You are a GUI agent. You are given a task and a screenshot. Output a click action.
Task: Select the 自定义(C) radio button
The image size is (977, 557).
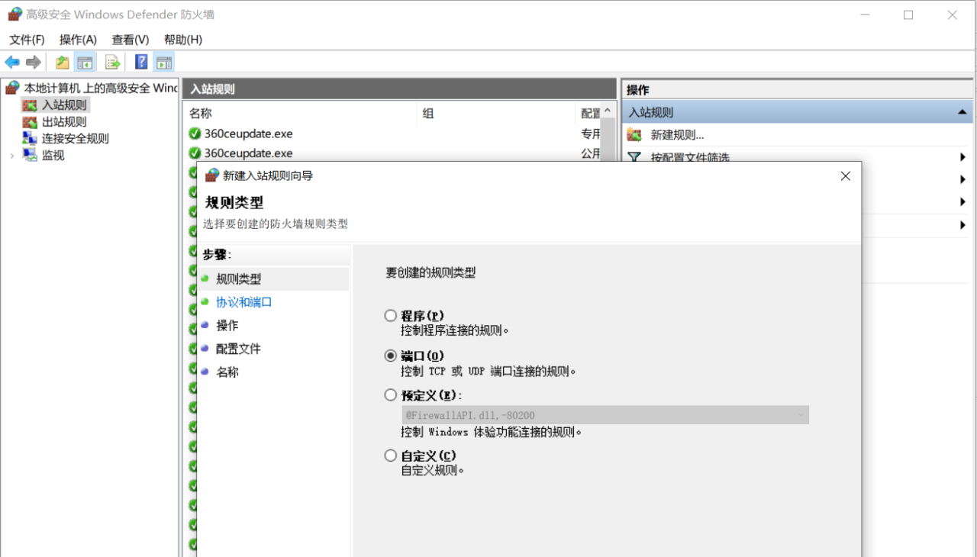click(391, 456)
